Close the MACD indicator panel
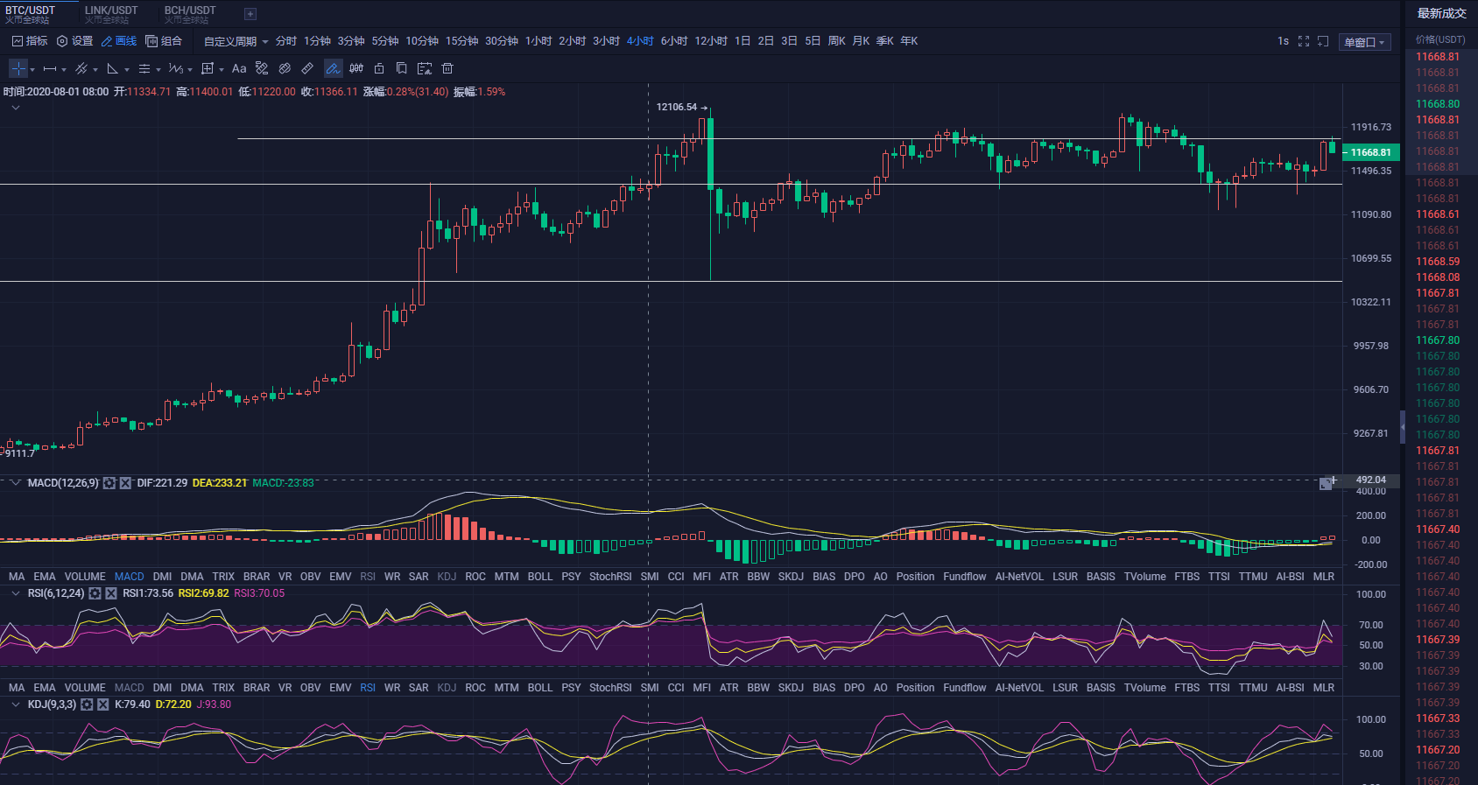Image resolution: width=1478 pixels, height=785 pixels. tap(125, 483)
